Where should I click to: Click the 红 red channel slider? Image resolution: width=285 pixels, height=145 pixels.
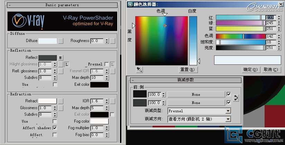click(241, 17)
